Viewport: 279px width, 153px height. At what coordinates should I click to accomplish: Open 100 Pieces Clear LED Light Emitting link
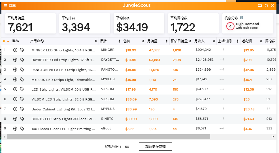pyautogui.click(x=63, y=129)
